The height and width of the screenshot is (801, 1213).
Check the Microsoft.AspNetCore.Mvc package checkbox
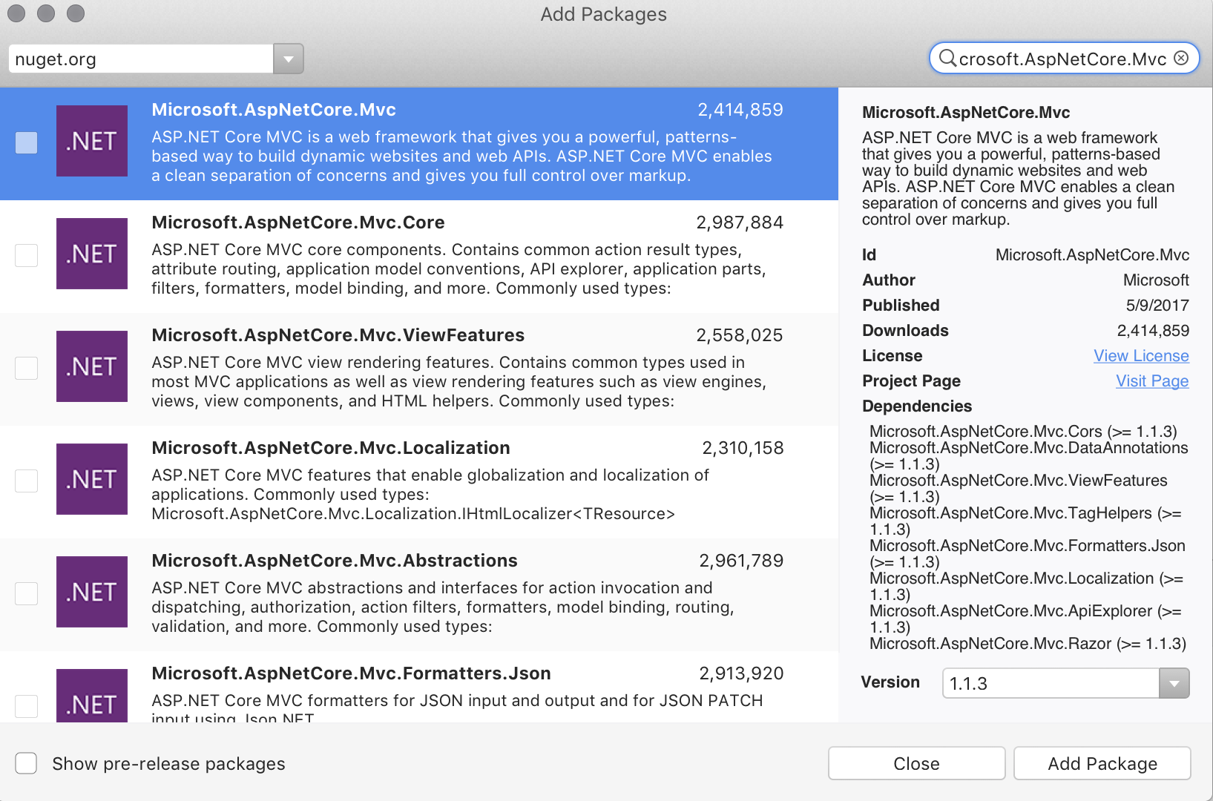click(27, 142)
